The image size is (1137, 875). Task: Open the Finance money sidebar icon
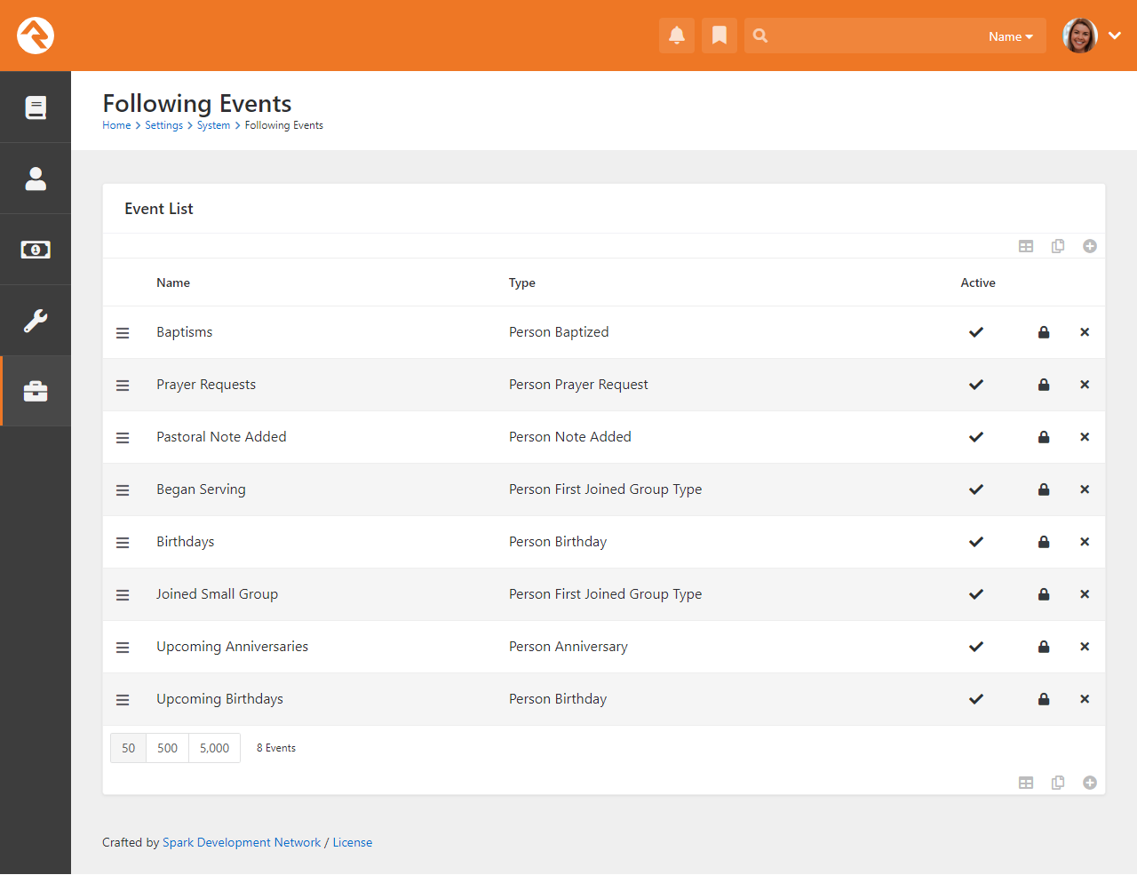click(x=36, y=250)
